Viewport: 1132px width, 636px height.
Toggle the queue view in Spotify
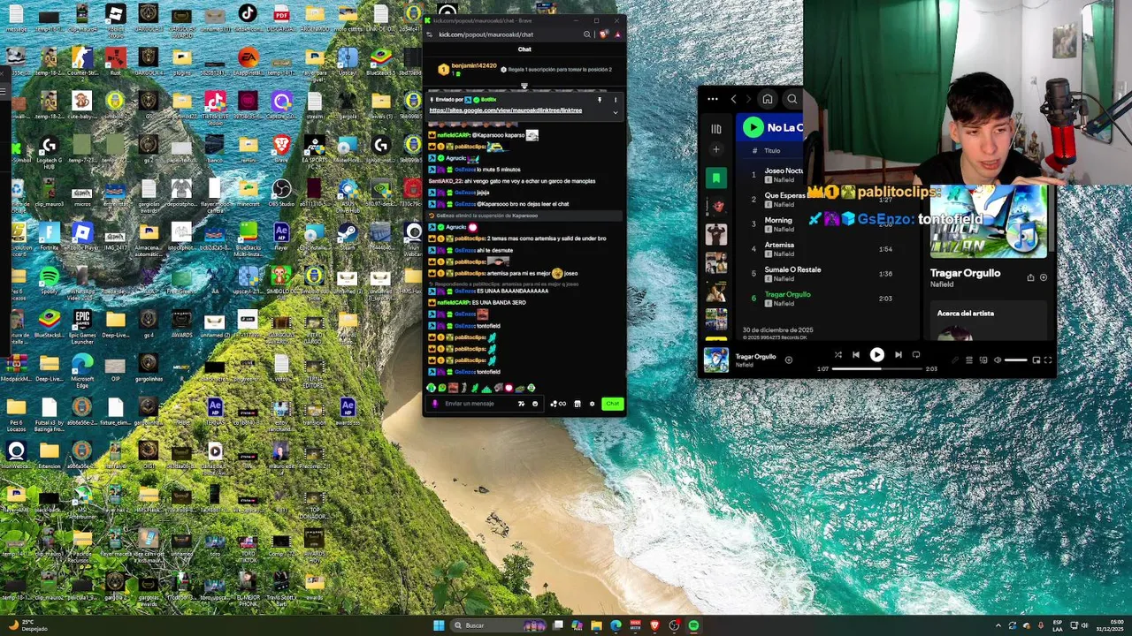pos(969,360)
